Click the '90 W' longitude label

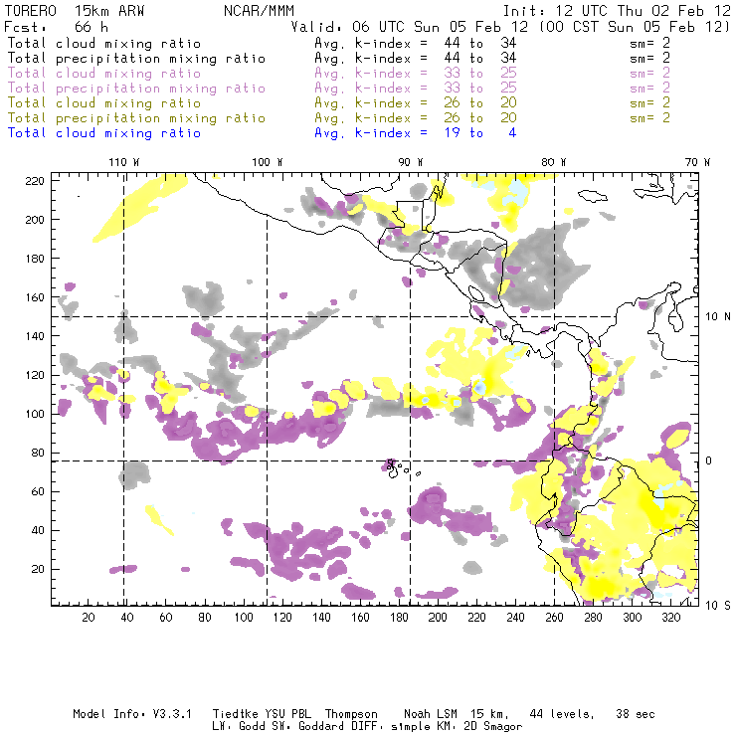tap(411, 162)
